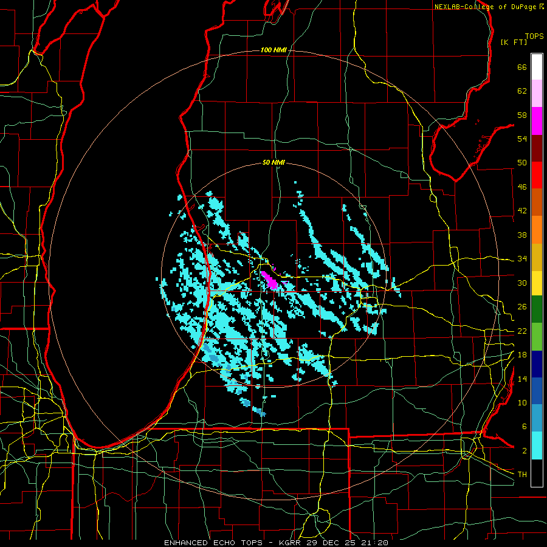This screenshot has height=547, width=547.
Task: Click the cyan 6 kft legend swatch
Action: point(537,446)
